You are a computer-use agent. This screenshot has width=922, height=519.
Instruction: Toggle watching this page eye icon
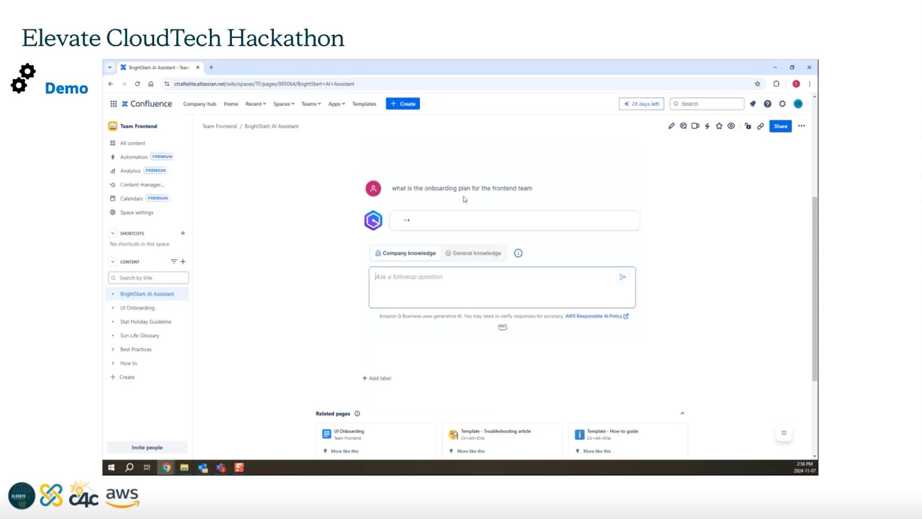click(x=731, y=126)
